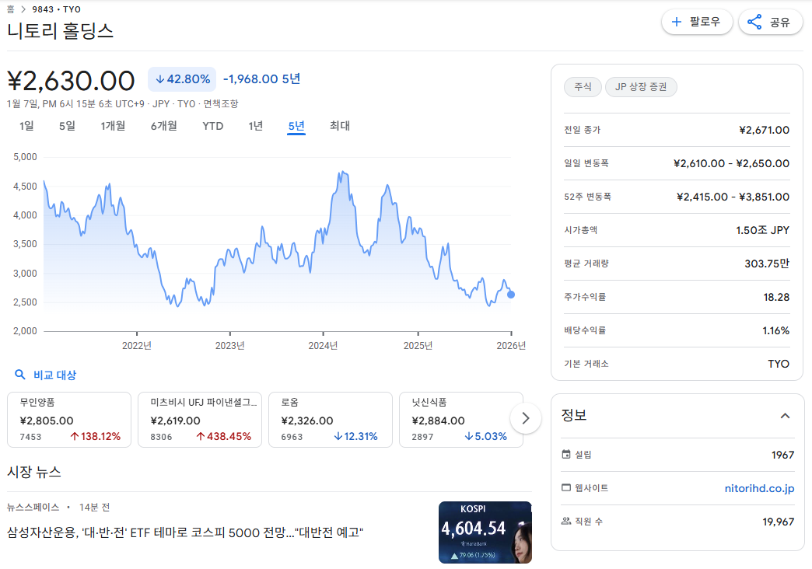Collapse the 정보 section chevron
The width and height of the screenshot is (812, 569).
(x=785, y=416)
